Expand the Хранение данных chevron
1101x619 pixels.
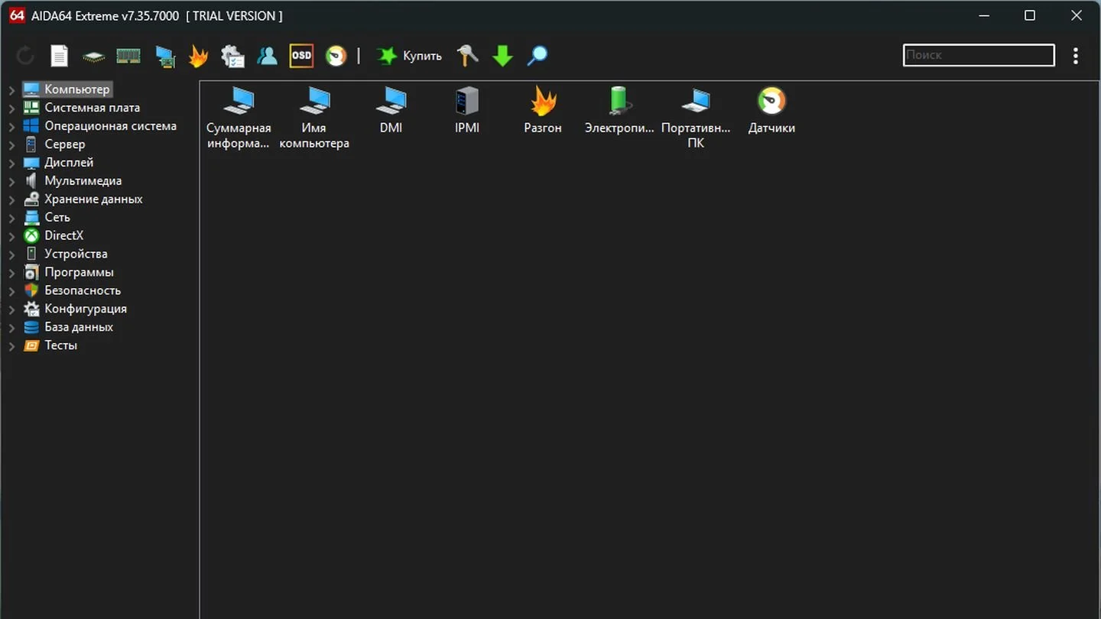(x=11, y=200)
